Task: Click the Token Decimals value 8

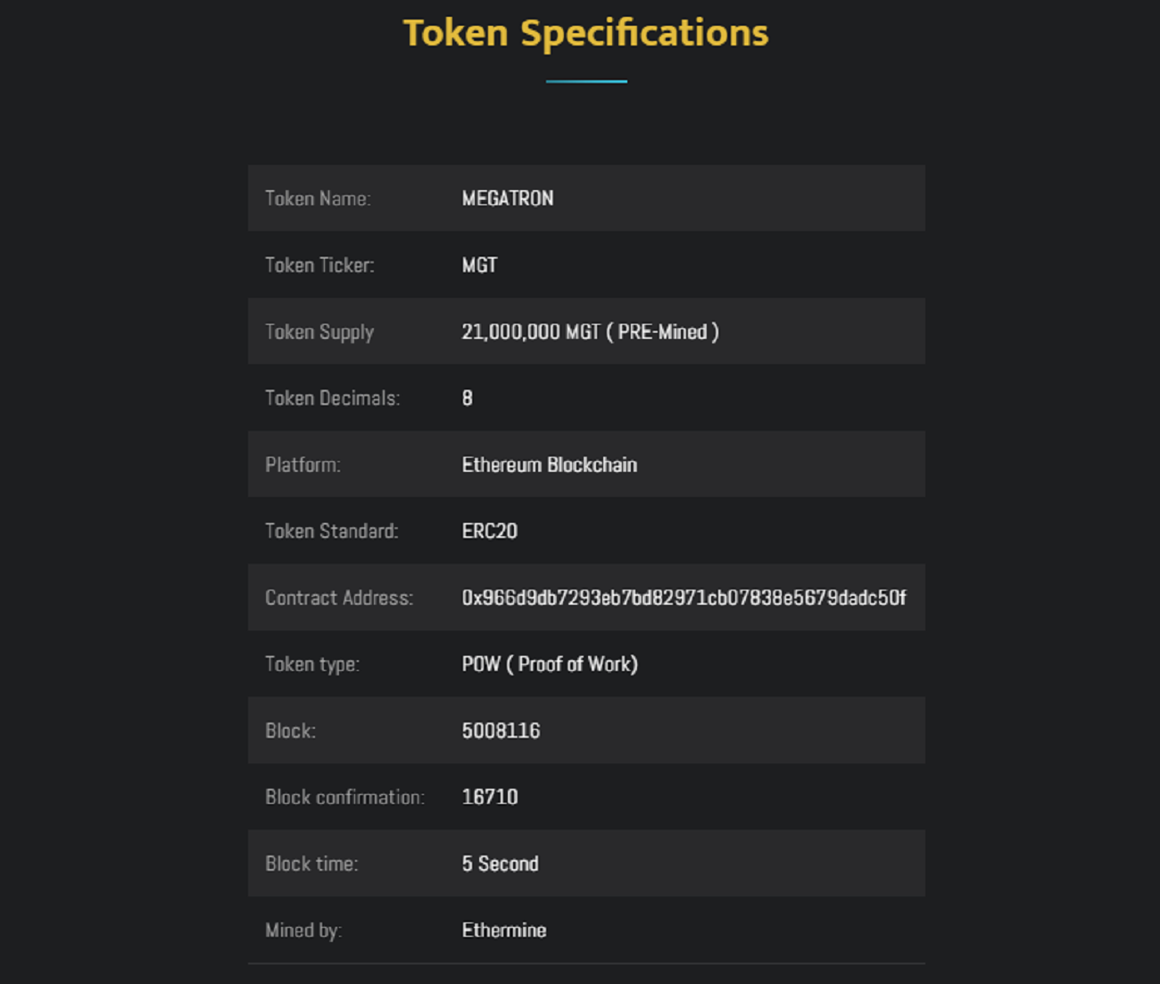Action: click(468, 398)
